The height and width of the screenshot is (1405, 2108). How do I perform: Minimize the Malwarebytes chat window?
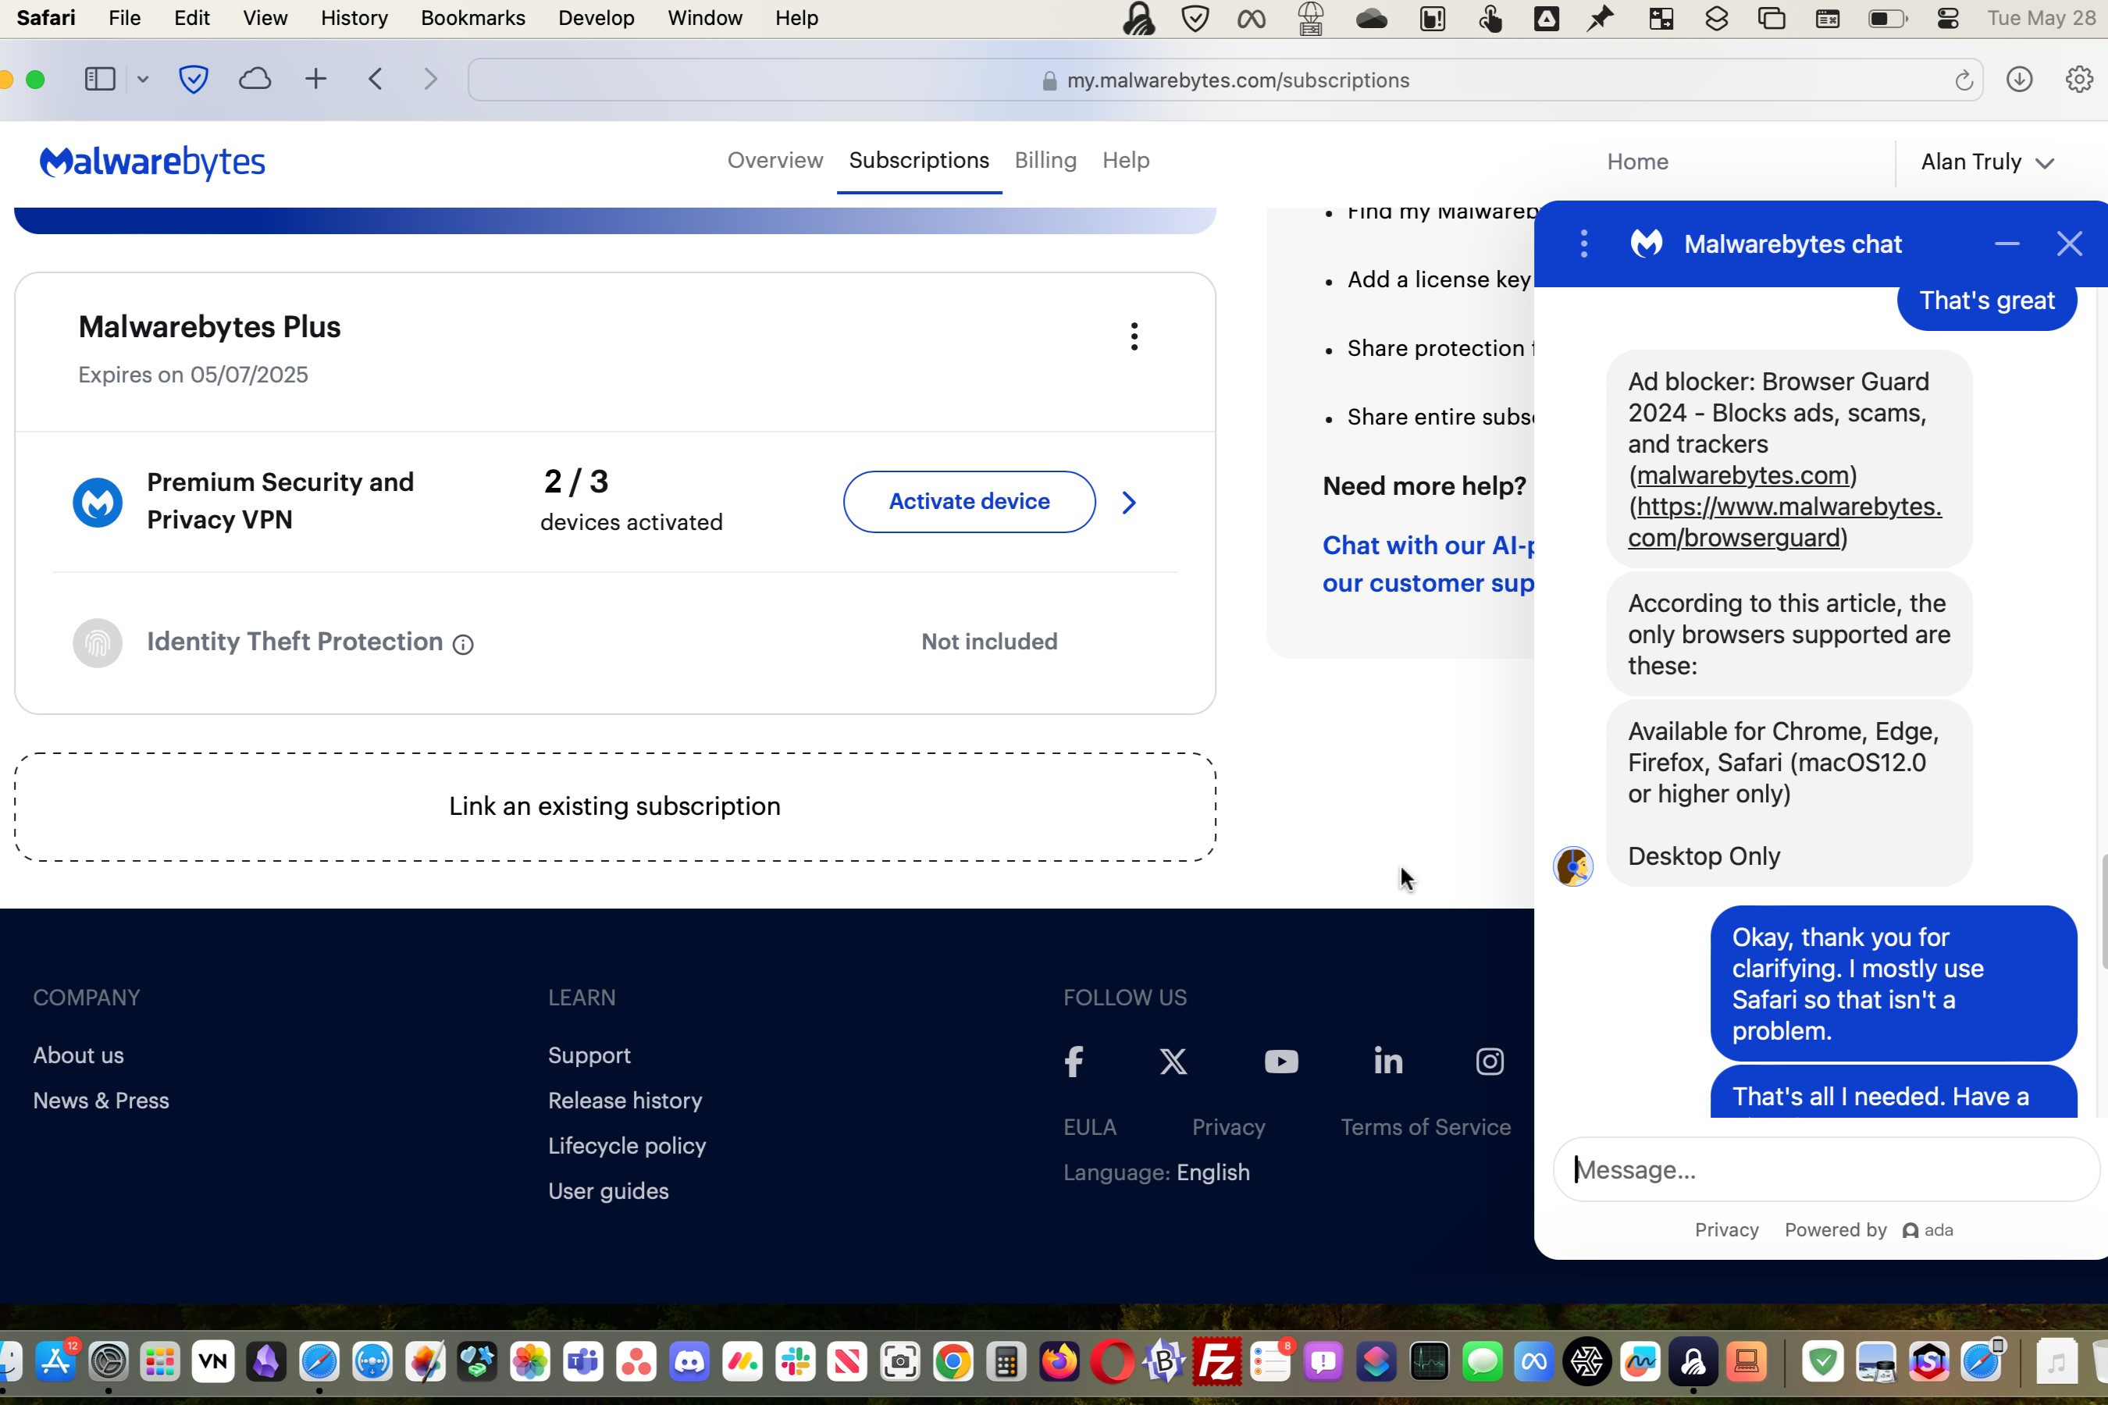pyautogui.click(x=2007, y=243)
